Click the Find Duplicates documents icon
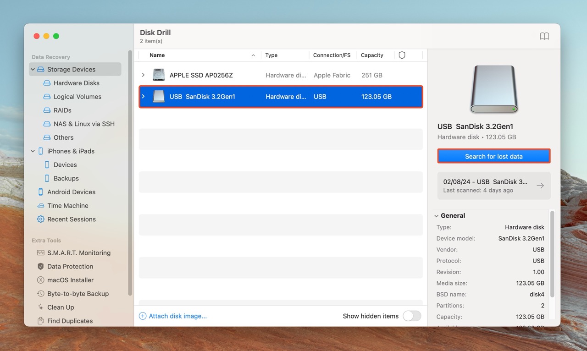 pyautogui.click(x=41, y=321)
